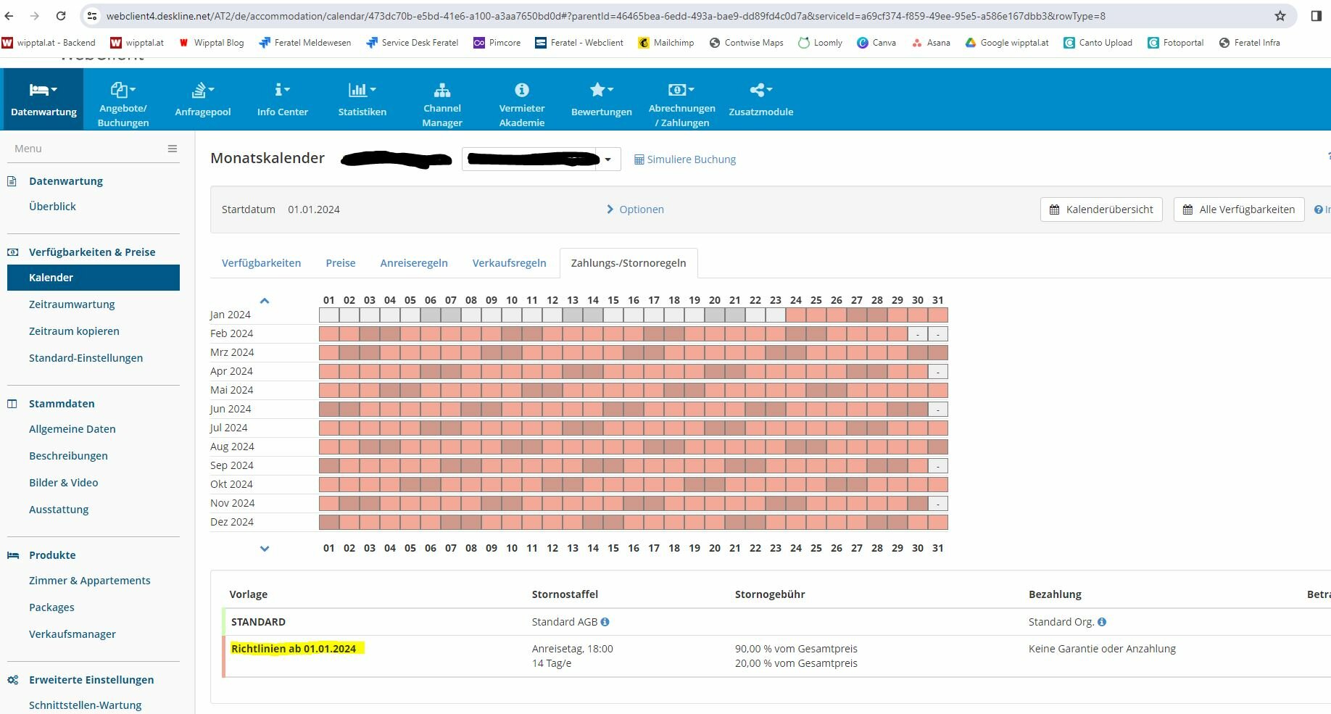Click Simuliere Buchung link
Screen dimensions: 1331x714
point(685,159)
